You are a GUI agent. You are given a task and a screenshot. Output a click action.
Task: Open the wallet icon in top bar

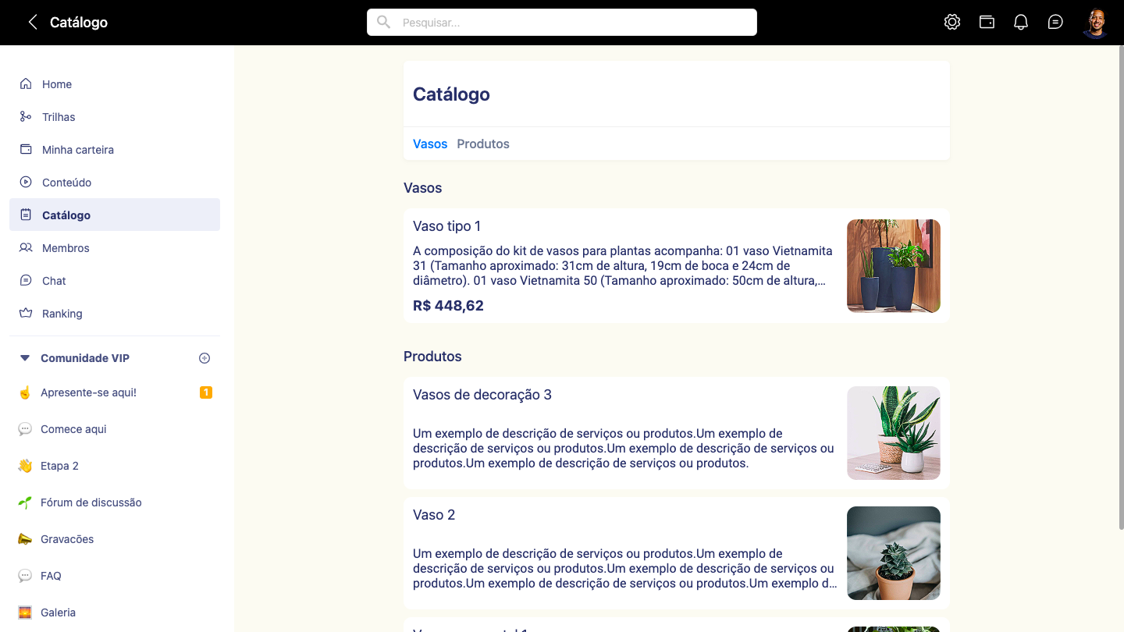(x=987, y=23)
